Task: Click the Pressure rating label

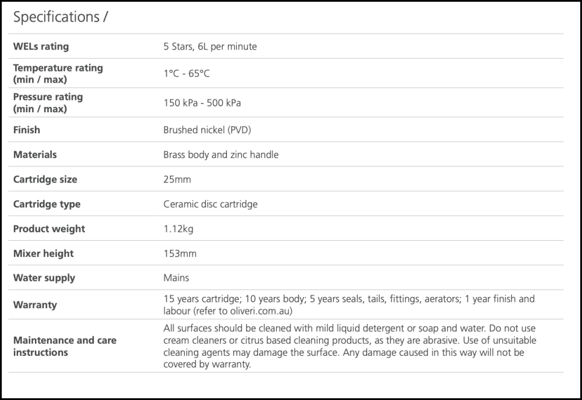Action: click(48, 103)
